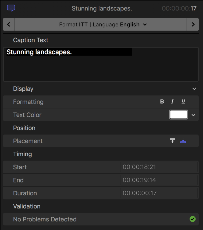Viewport: 203px width, 230px height.
Task: Set caption placement to bottom
Action: coord(183,141)
